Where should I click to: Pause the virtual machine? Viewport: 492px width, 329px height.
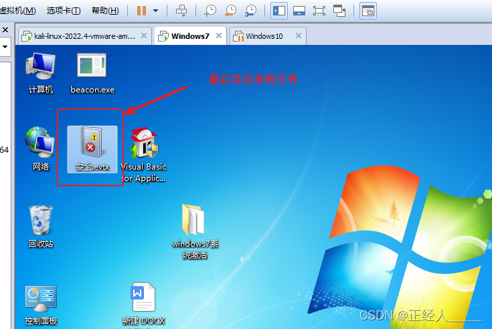141,11
